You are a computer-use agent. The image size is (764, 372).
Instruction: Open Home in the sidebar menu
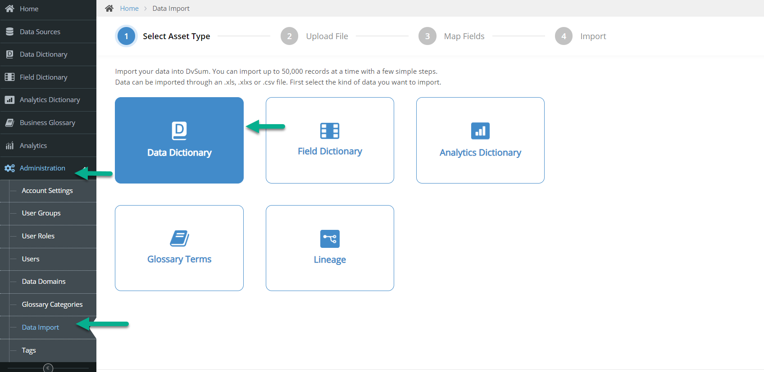[x=48, y=9]
